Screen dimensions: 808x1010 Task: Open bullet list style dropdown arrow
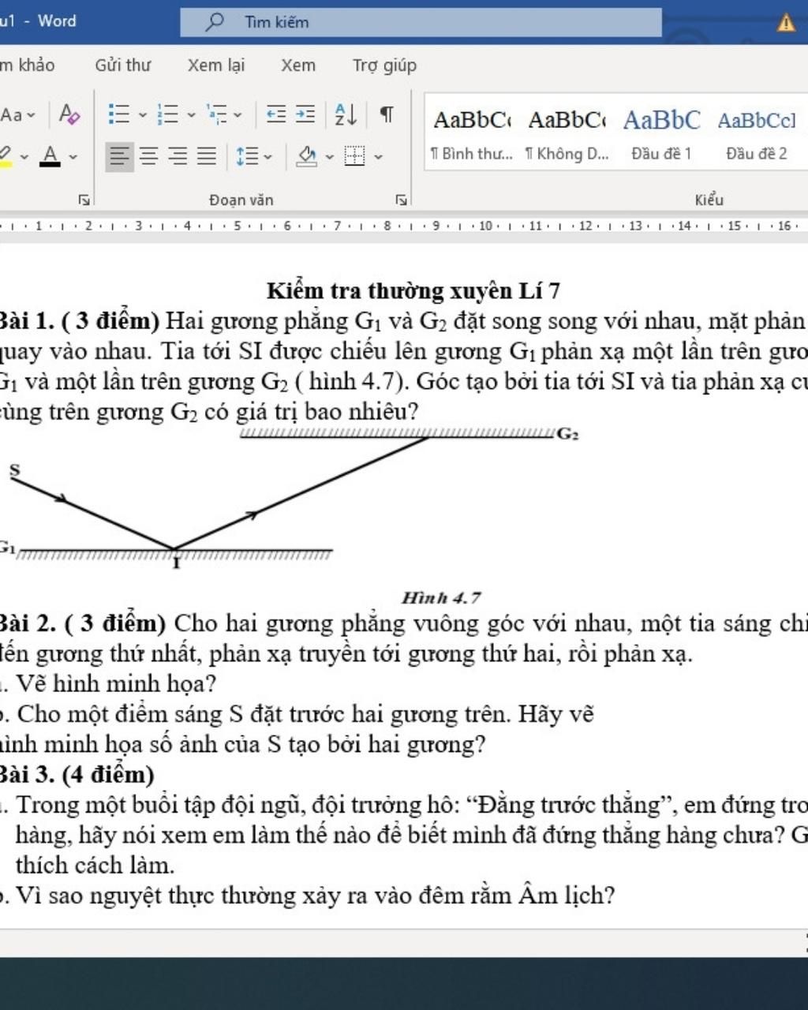pyautogui.click(x=143, y=115)
